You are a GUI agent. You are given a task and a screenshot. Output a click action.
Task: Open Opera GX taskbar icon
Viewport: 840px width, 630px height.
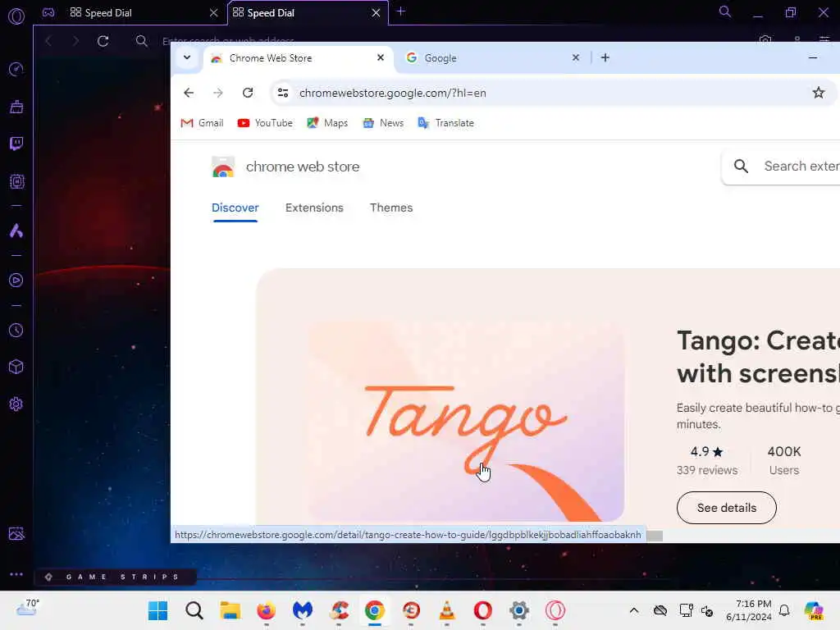tap(555, 610)
